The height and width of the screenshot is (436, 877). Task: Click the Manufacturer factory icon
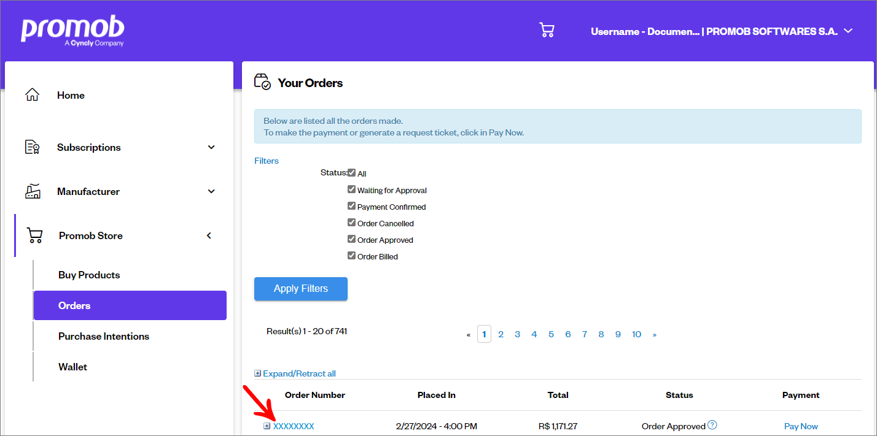pyautogui.click(x=33, y=191)
